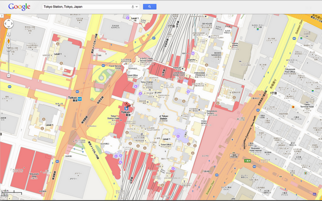
Task: Select the orange Street View pegman
Action: click(9, 41)
